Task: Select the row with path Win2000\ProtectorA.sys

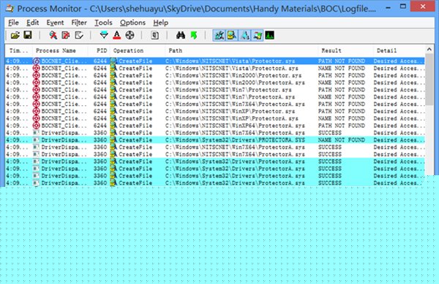Action: point(214,82)
